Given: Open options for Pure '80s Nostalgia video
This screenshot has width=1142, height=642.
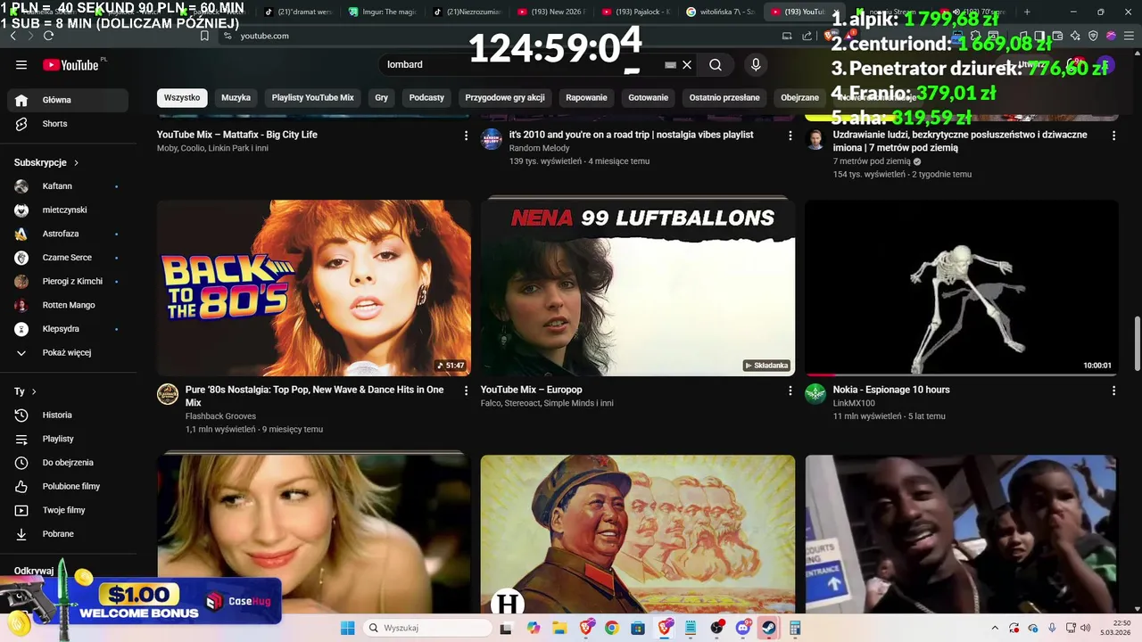Looking at the screenshot, I should pyautogui.click(x=466, y=391).
